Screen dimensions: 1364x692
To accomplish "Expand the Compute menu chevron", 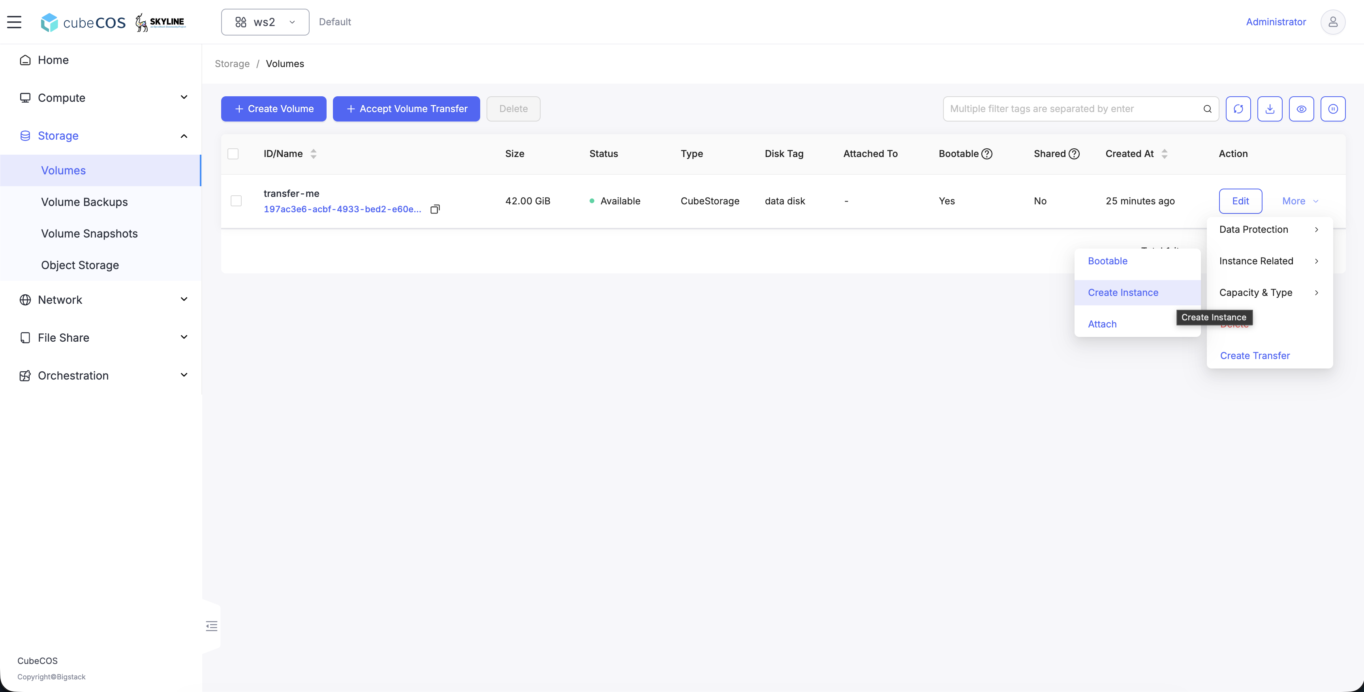I will click(184, 97).
